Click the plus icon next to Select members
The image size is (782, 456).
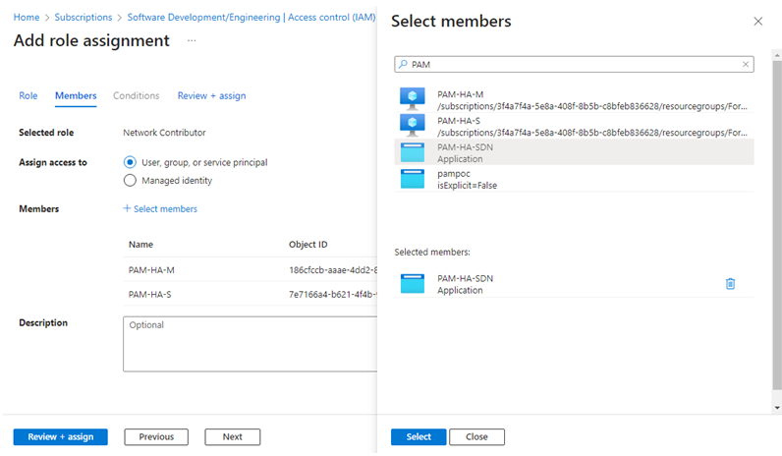click(127, 208)
